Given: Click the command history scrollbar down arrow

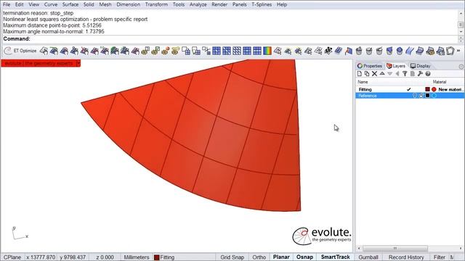Looking at the screenshot, I should pyautogui.click(x=461, y=31).
